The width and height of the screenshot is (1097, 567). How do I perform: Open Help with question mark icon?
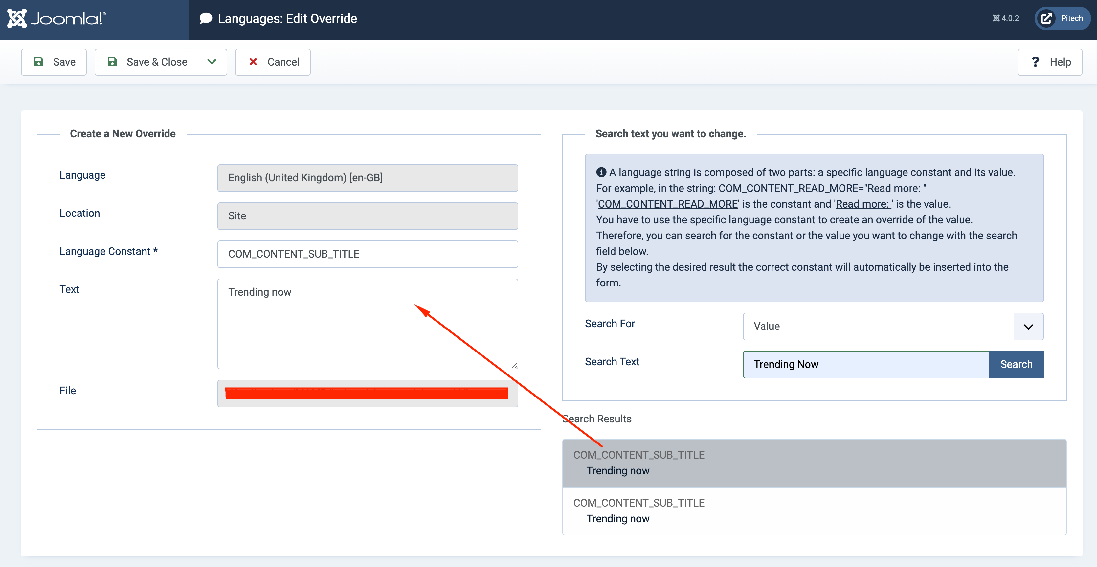(1050, 62)
